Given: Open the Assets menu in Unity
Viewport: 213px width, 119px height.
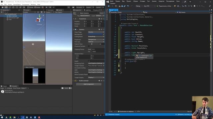Looking at the screenshot, I should 10,4.
